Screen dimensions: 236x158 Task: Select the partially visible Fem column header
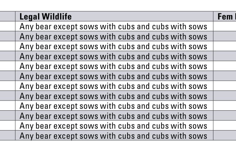tap(225, 16)
